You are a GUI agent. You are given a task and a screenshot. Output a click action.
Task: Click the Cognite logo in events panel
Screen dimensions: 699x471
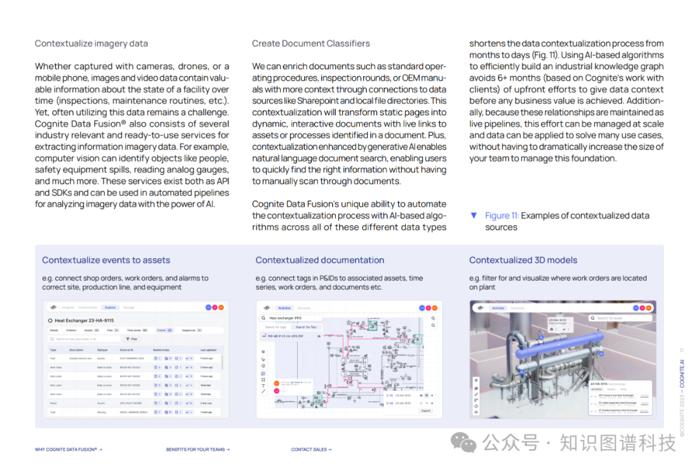click(54, 307)
